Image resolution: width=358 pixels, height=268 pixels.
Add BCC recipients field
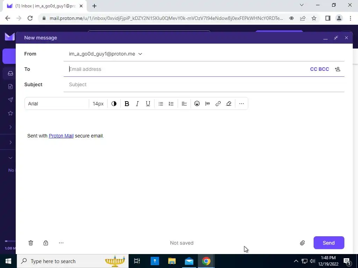pyautogui.click(x=324, y=69)
